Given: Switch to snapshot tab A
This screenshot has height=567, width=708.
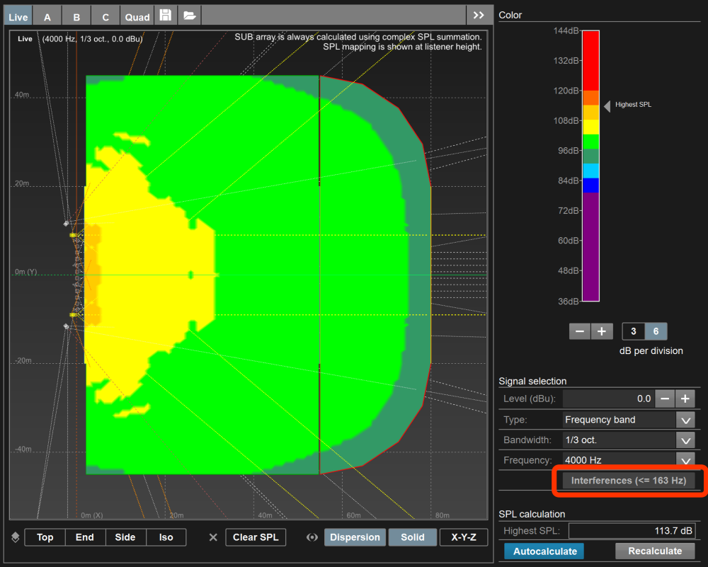Looking at the screenshot, I should [x=47, y=16].
